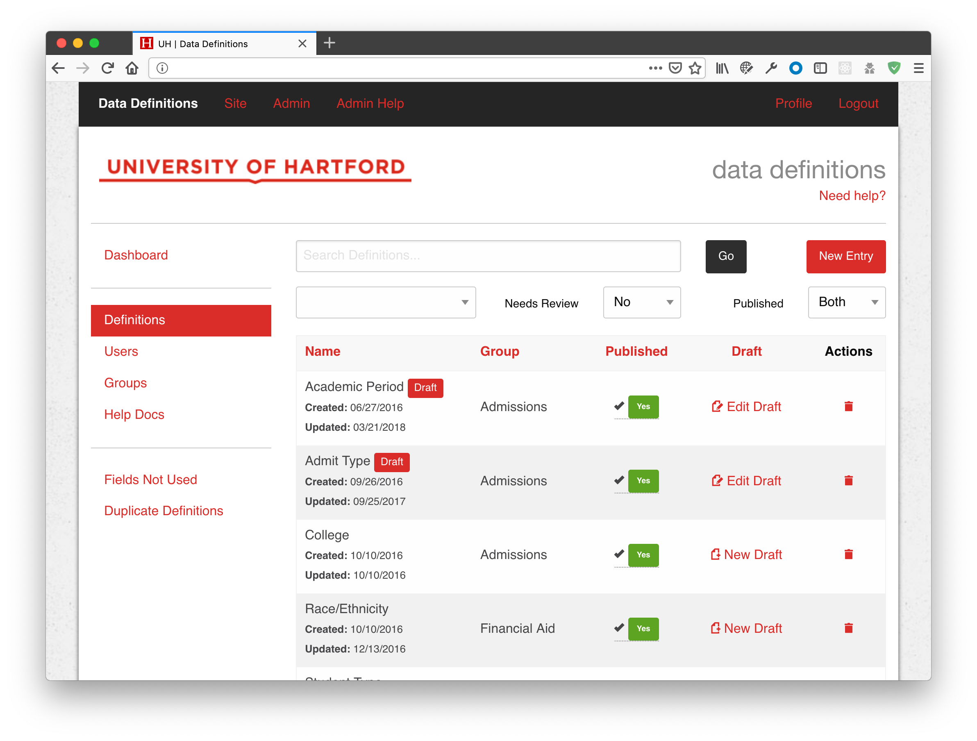Open Groups from the sidebar
977x741 pixels.
point(125,383)
